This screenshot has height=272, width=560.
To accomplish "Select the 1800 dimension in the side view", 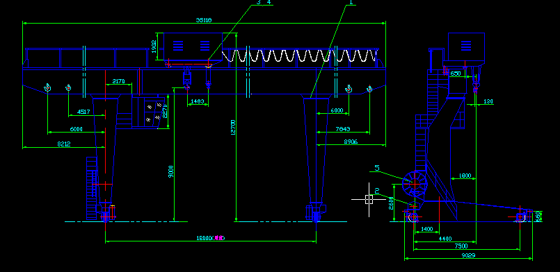I will tap(465, 176).
